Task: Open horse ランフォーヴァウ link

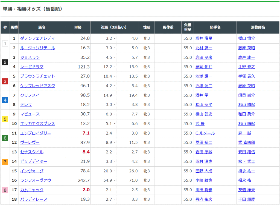Action: (36, 180)
